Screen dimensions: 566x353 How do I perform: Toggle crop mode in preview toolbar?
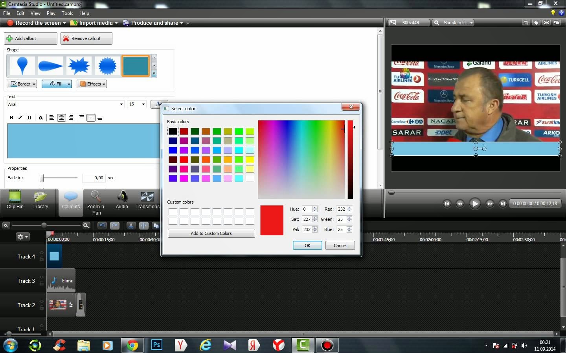(526, 23)
